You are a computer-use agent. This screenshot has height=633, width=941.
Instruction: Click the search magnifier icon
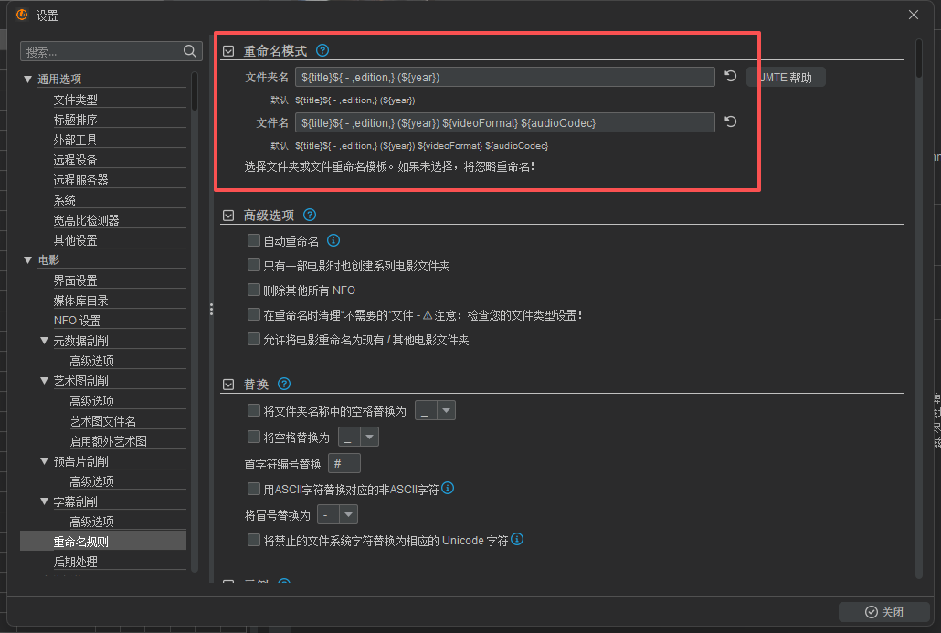[x=190, y=52]
